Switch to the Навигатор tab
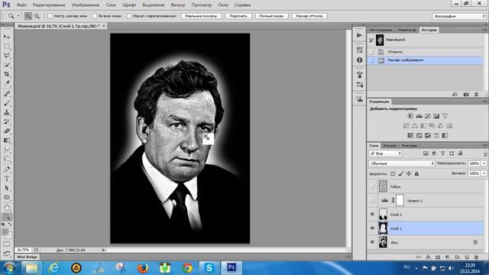Image resolution: width=489 pixels, height=275 pixels. tap(406, 30)
